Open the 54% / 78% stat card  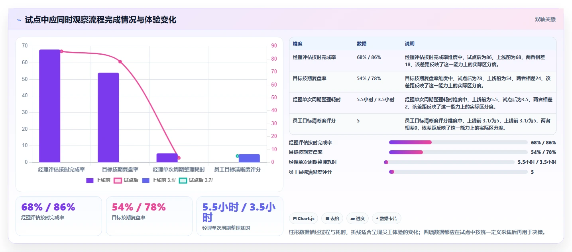pyautogui.click(x=149, y=216)
